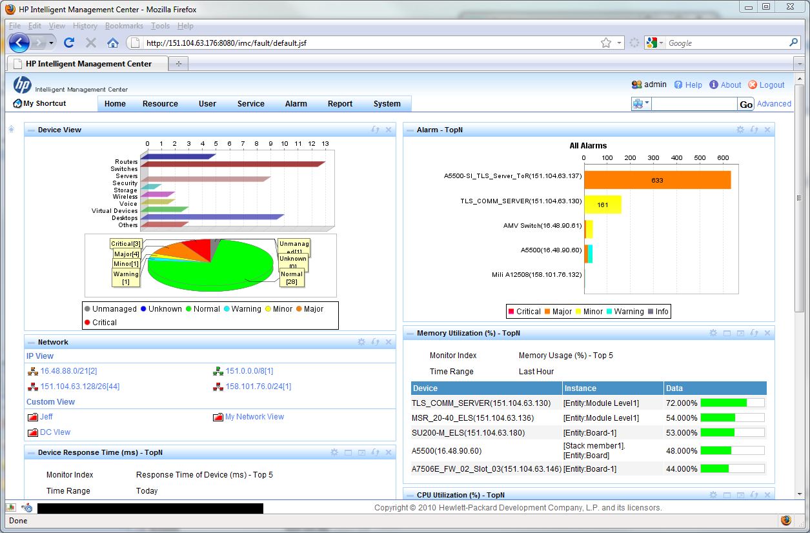This screenshot has height=533, width=810.
Task: Click the browser stop icon
Action: 91,43
